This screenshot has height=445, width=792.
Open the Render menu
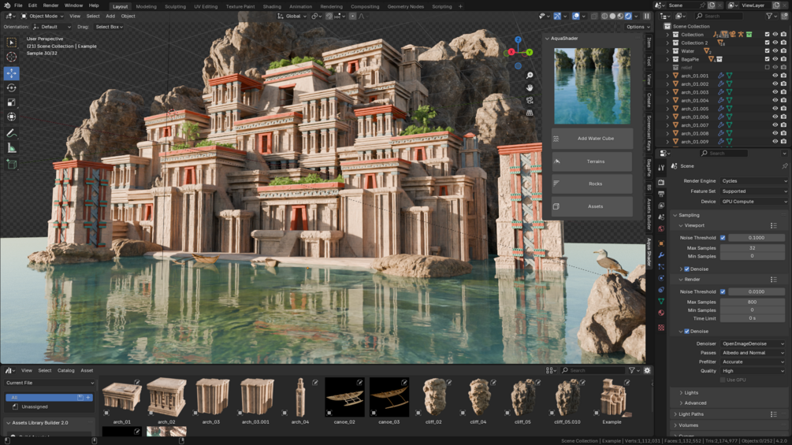[50, 6]
